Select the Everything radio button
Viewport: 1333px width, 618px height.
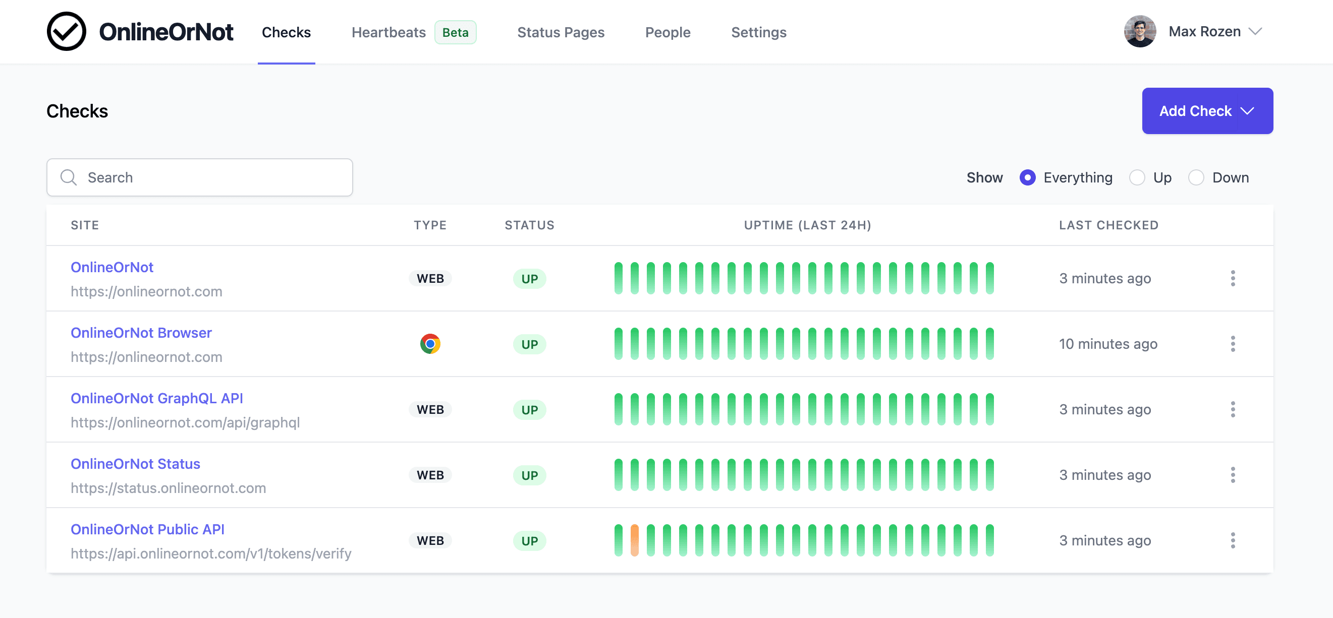click(1027, 177)
